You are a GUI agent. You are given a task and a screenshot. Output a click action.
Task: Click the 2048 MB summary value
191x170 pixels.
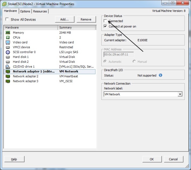pyautogui.click(x=65, y=33)
